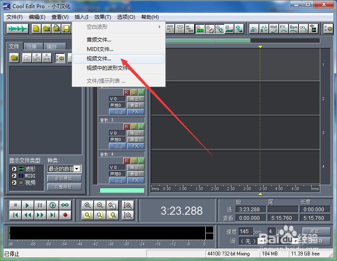The height and width of the screenshot is (261, 337).
Task: Open 编辑(E) menu
Action: (x=37, y=17)
